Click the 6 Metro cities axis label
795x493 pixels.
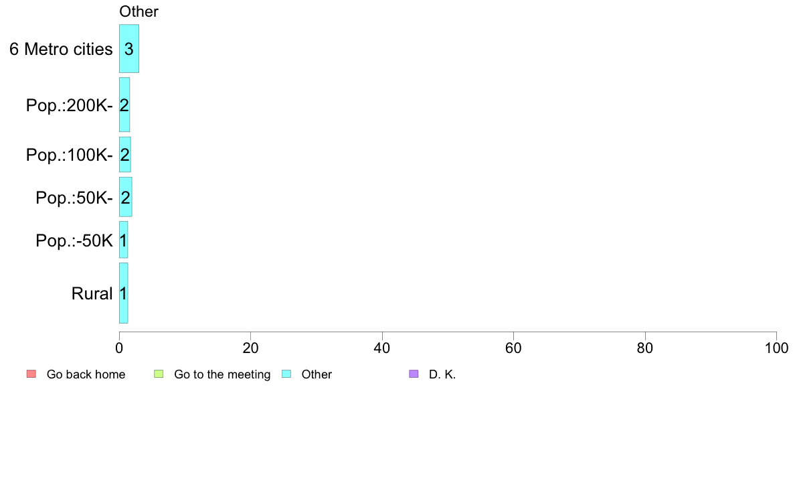pyautogui.click(x=61, y=50)
